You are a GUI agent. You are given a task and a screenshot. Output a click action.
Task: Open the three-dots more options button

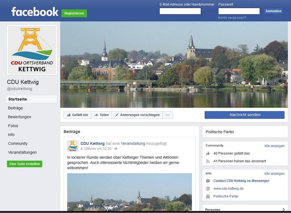[168, 115]
